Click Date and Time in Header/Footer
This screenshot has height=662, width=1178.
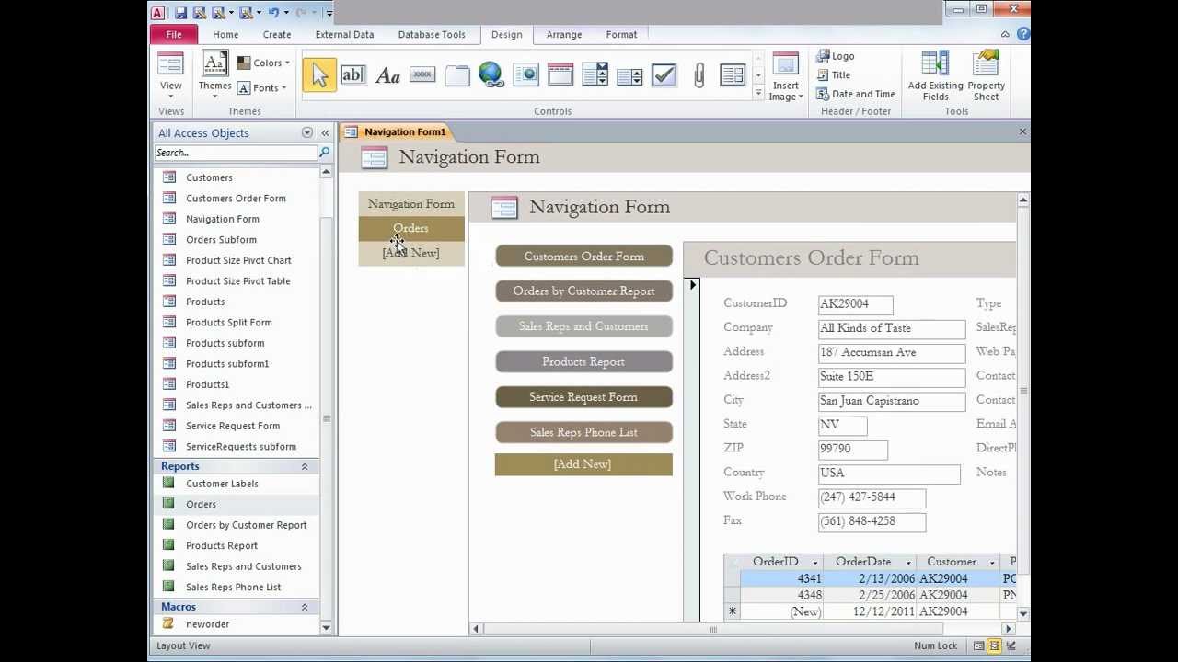855,94
